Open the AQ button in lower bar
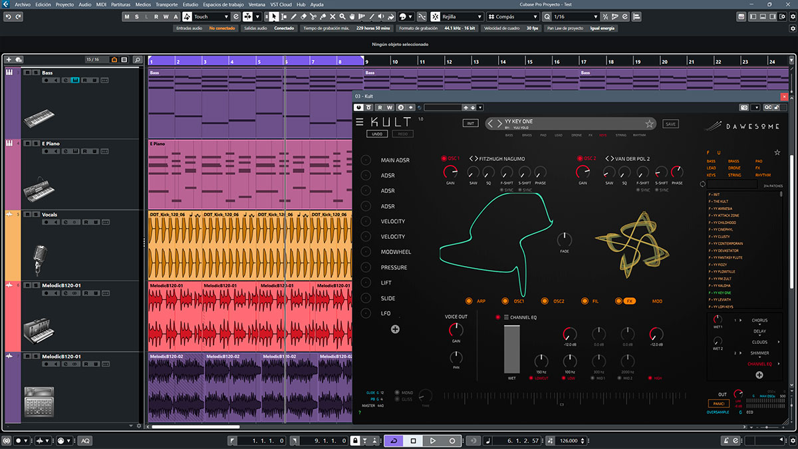 point(85,440)
